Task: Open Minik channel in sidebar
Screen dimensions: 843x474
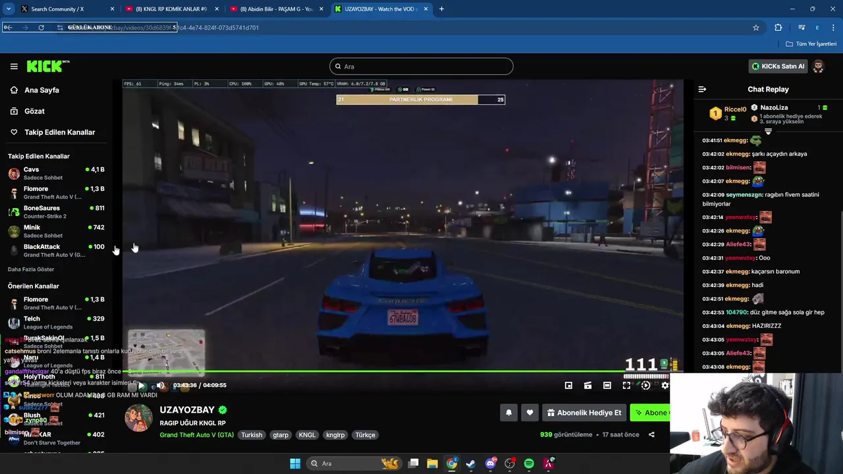Action: (x=56, y=231)
